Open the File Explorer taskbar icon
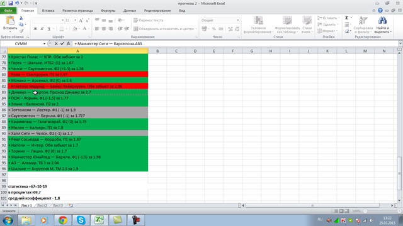The image size is (403, 226). (26, 220)
